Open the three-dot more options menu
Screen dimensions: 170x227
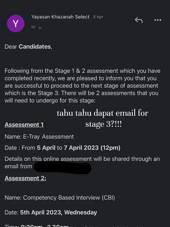[x=158, y=20]
